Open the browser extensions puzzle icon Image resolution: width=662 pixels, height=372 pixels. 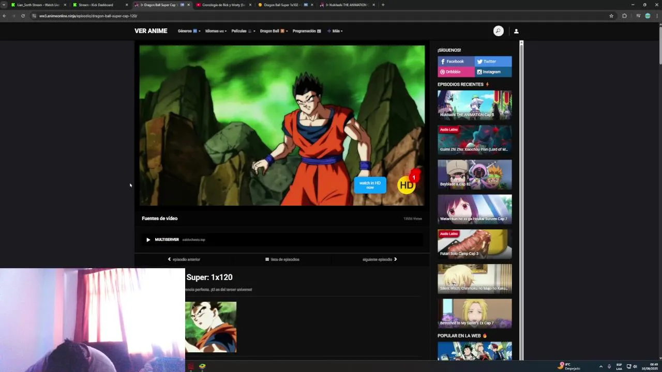(x=624, y=16)
